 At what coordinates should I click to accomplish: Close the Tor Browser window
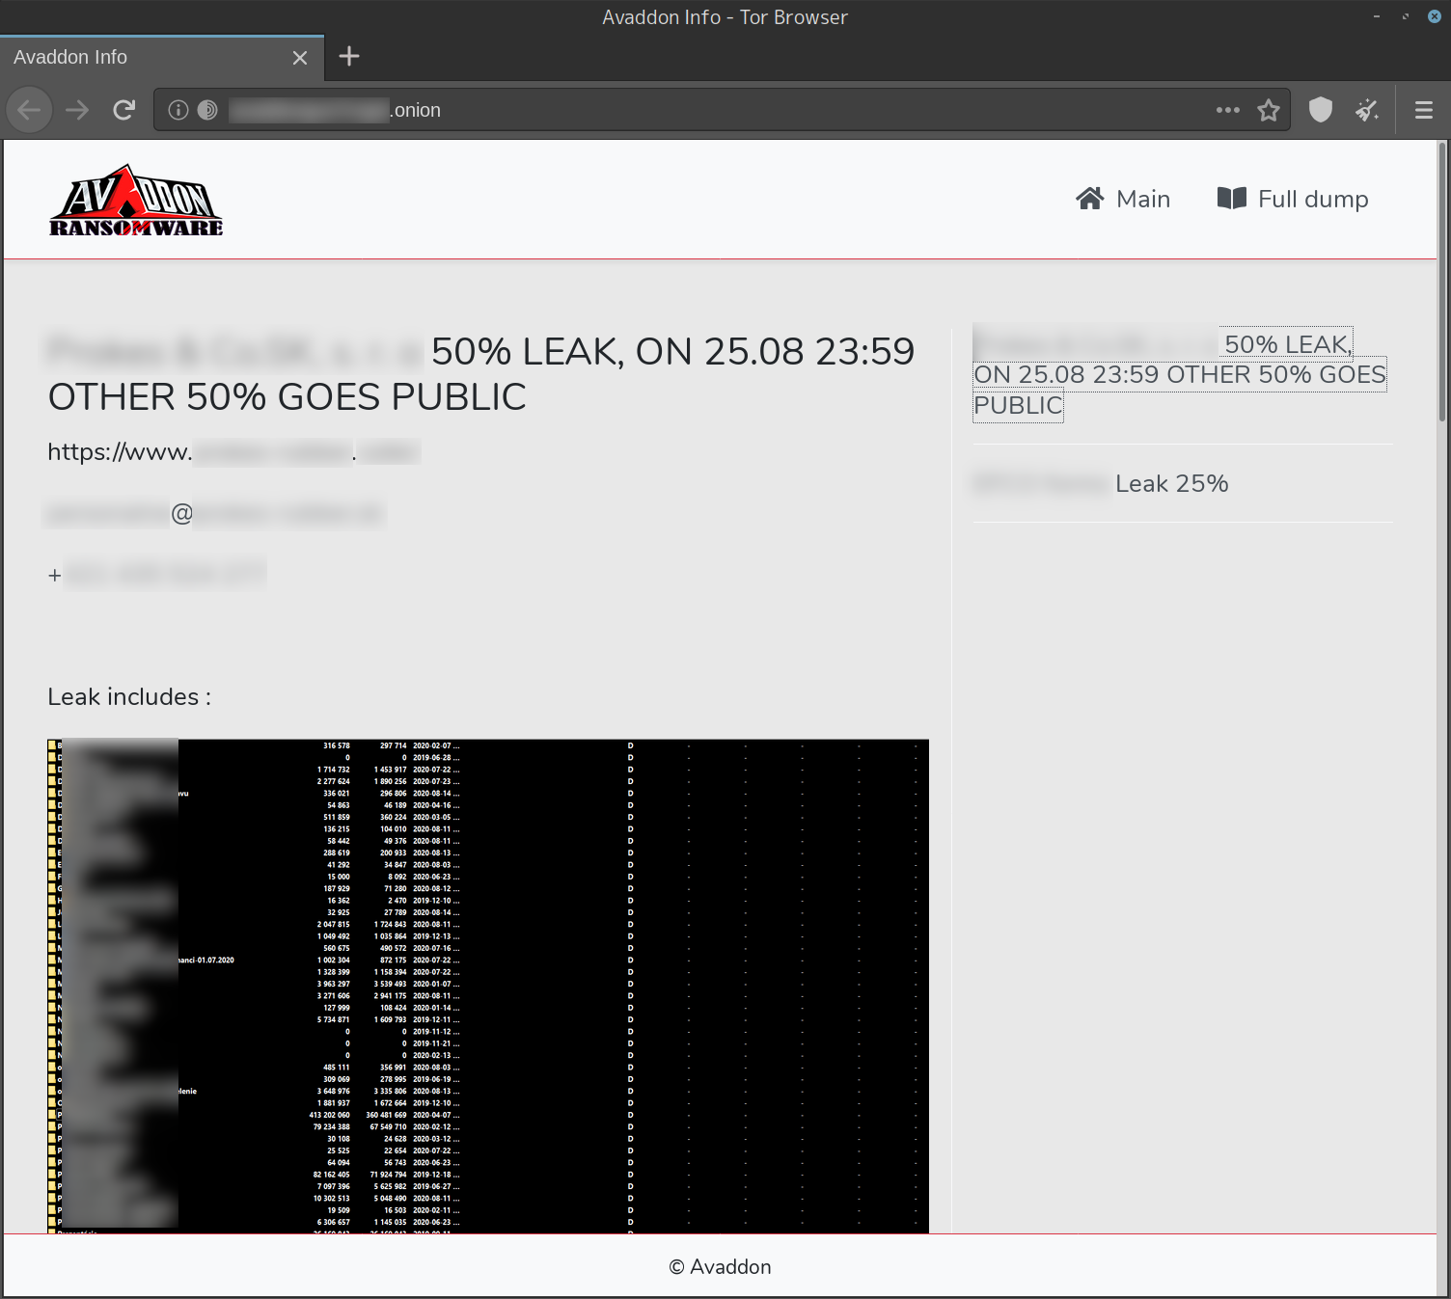(x=1435, y=16)
